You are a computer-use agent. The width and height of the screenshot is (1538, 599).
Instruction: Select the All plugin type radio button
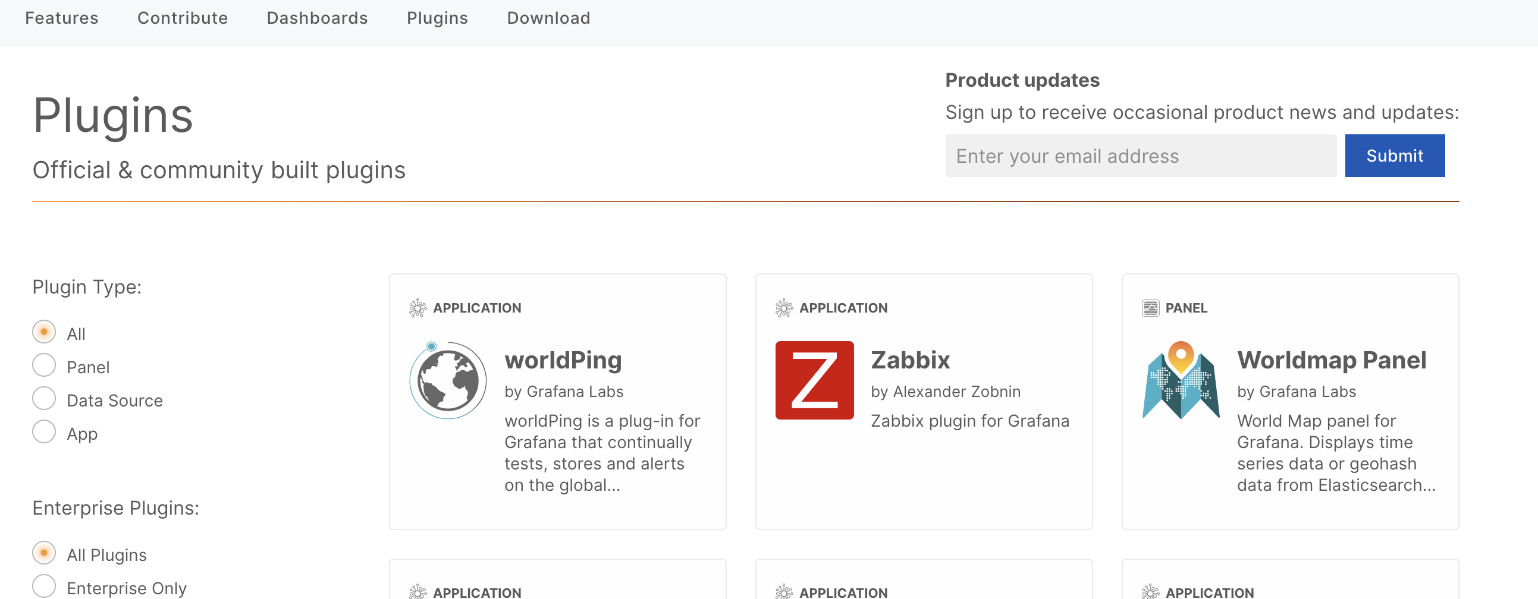[44, 332]
